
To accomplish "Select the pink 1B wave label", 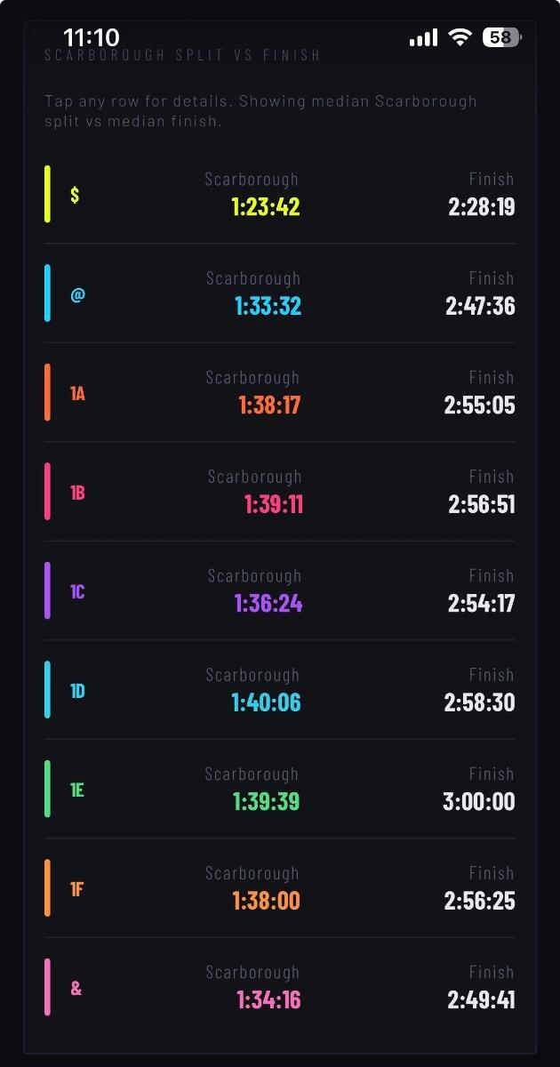I will (77, 493).
